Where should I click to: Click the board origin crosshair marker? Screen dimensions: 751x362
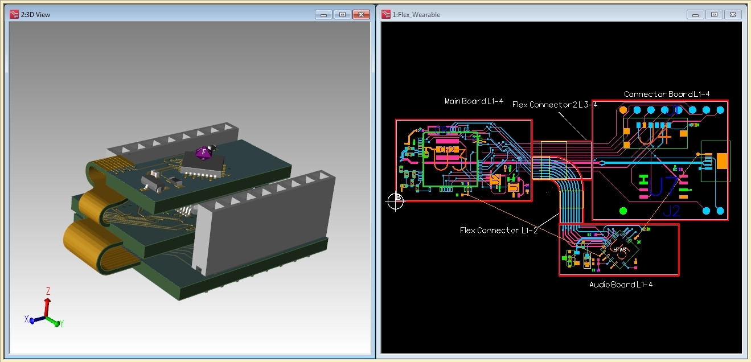click(395, 201)
